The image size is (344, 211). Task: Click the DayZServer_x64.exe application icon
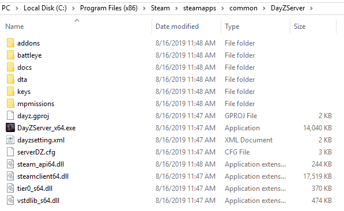pyautogui.click(x=10, y=127)
